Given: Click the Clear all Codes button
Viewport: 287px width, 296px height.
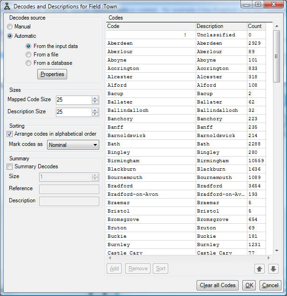Looking at the screenshot, I should click(x=218, y=285).
